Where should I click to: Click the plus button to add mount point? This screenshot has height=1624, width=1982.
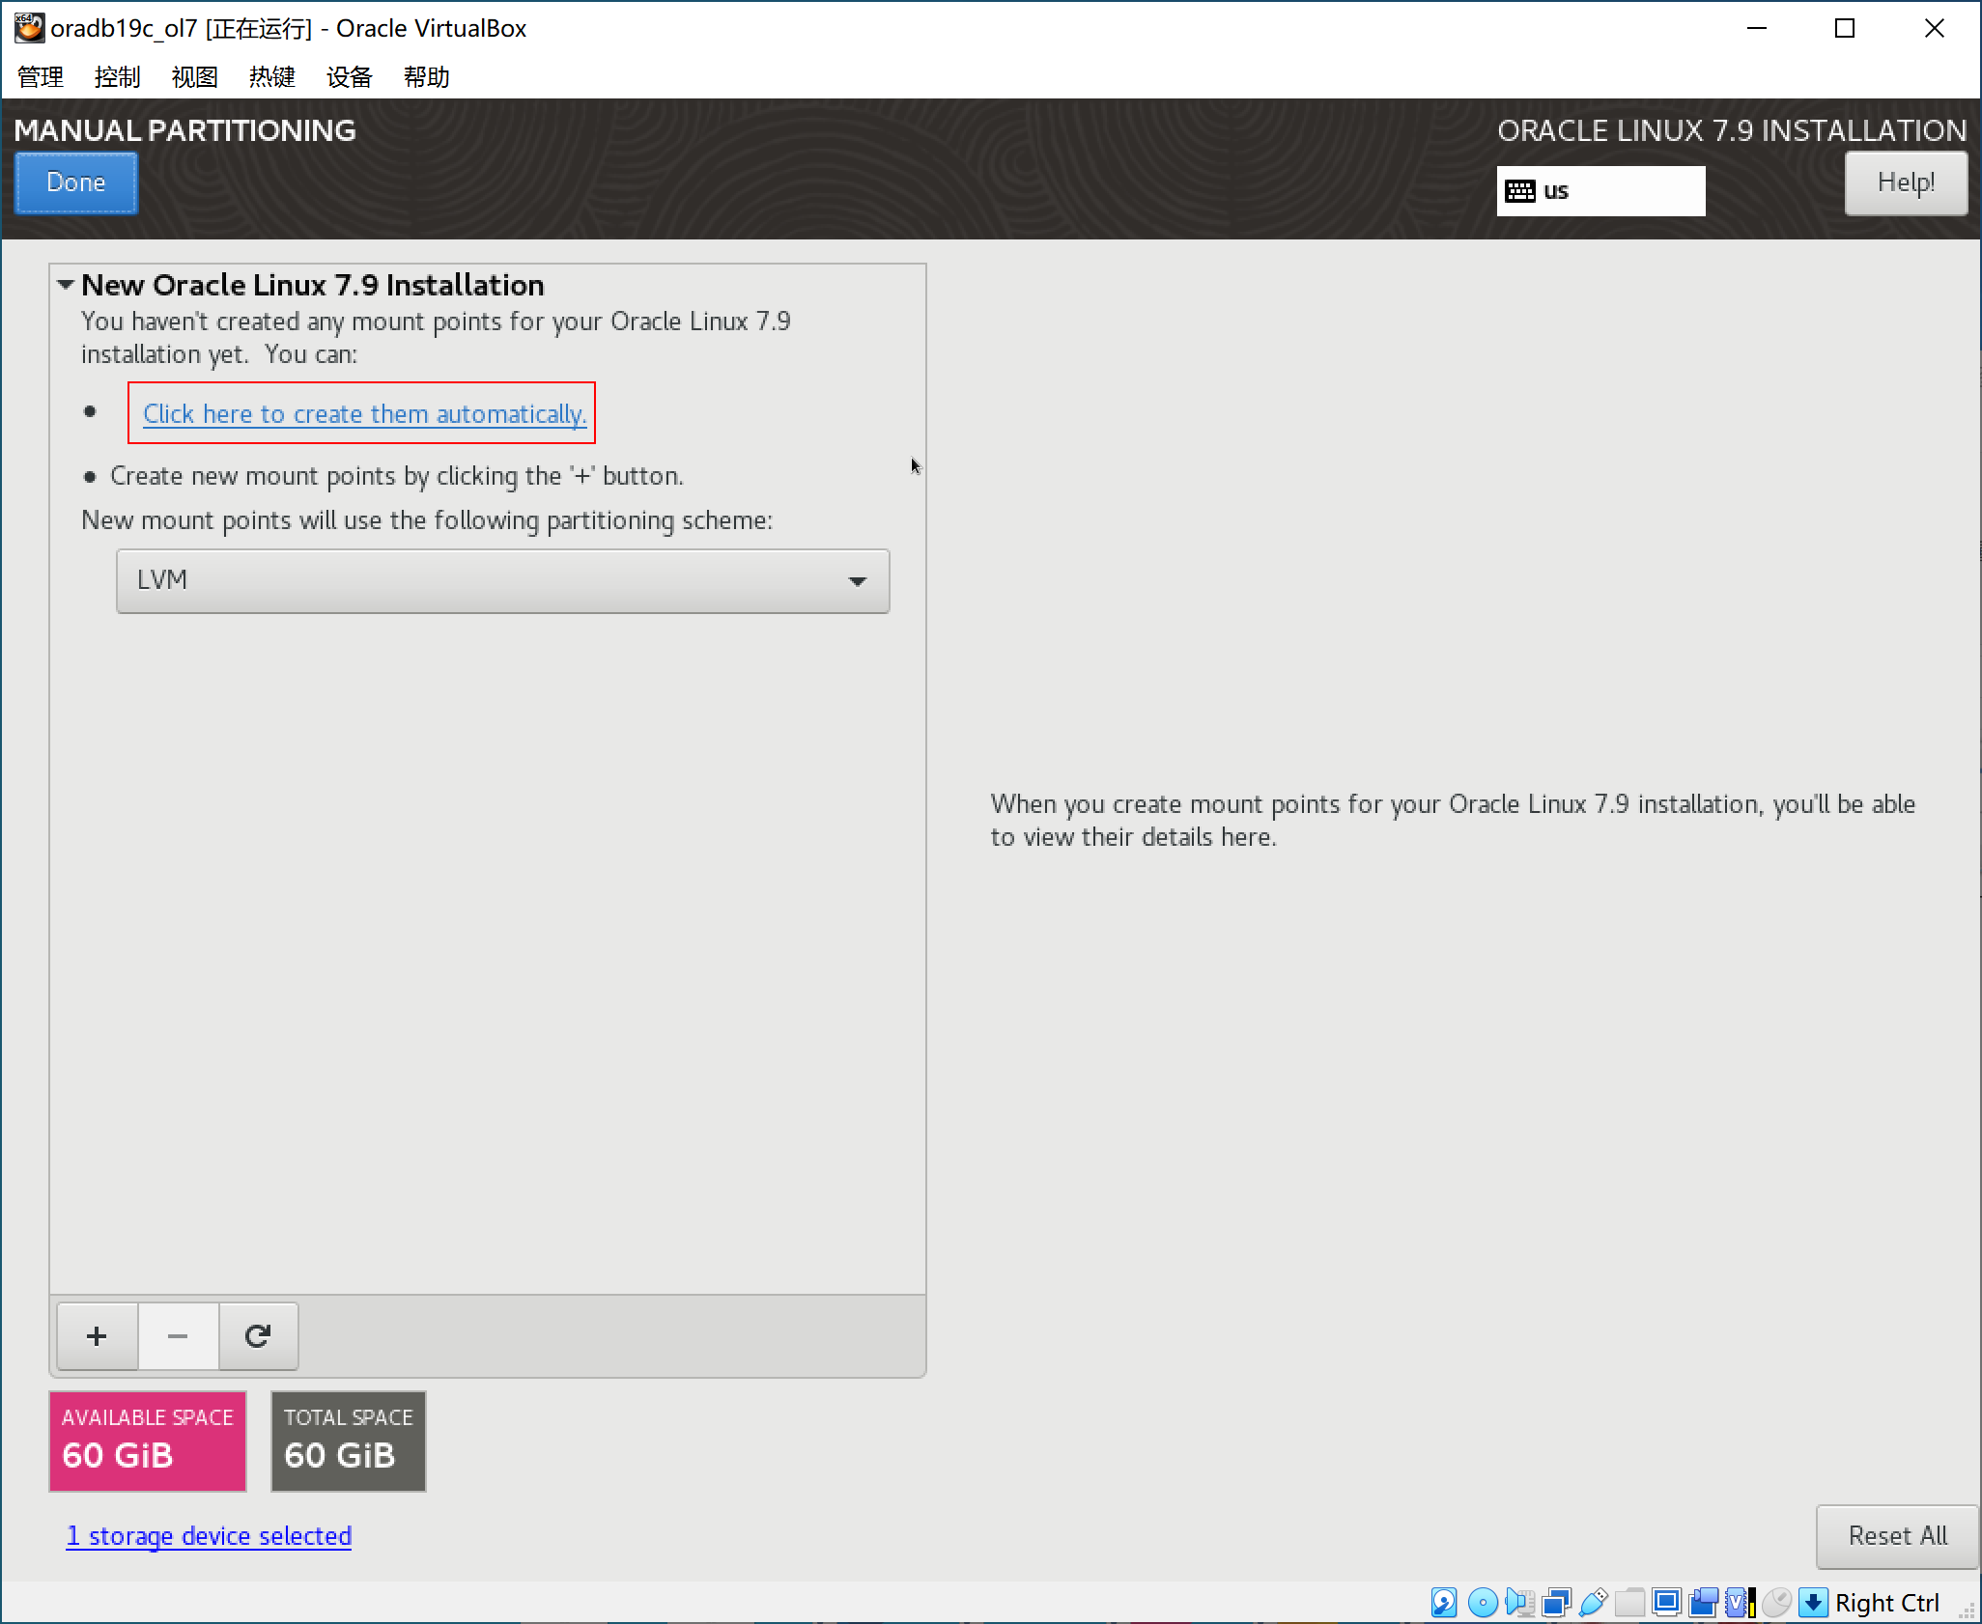(97, 1336)
